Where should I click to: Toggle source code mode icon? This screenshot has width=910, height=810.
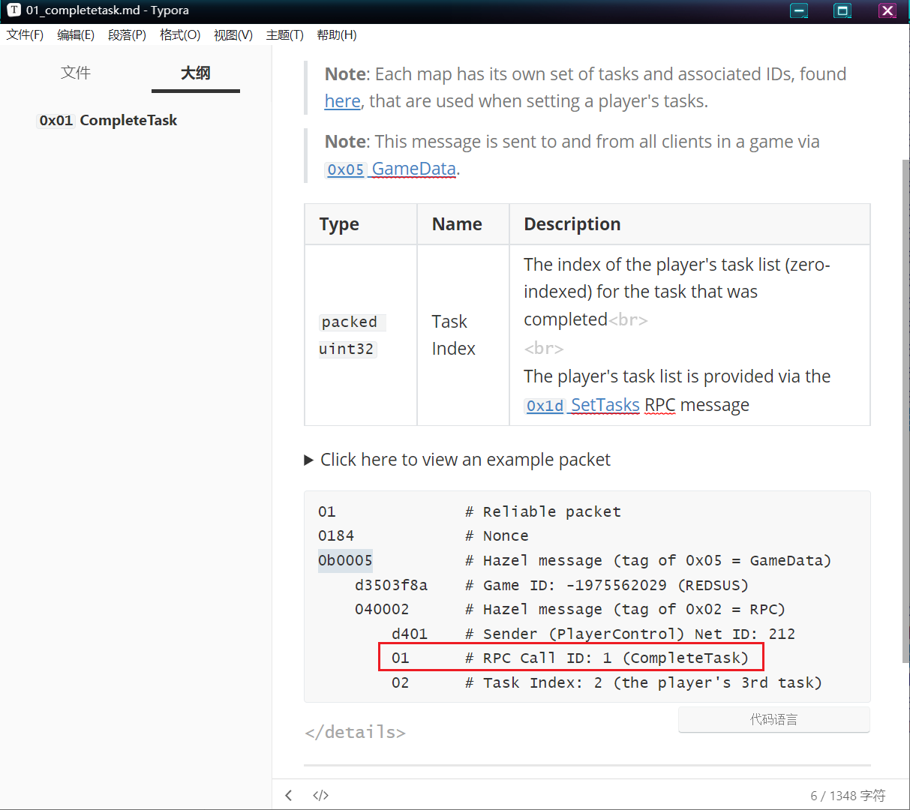[321, 795]
